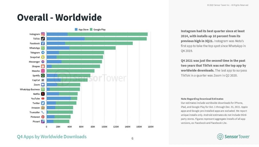Screen dimensions: 259x147
Task: Click the Pinterest row label
Action: (35, 117)
